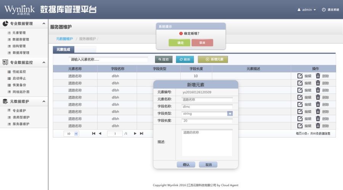Click the trash icon in the second table row
Screen dimensions: 343x190
point(318,83)
